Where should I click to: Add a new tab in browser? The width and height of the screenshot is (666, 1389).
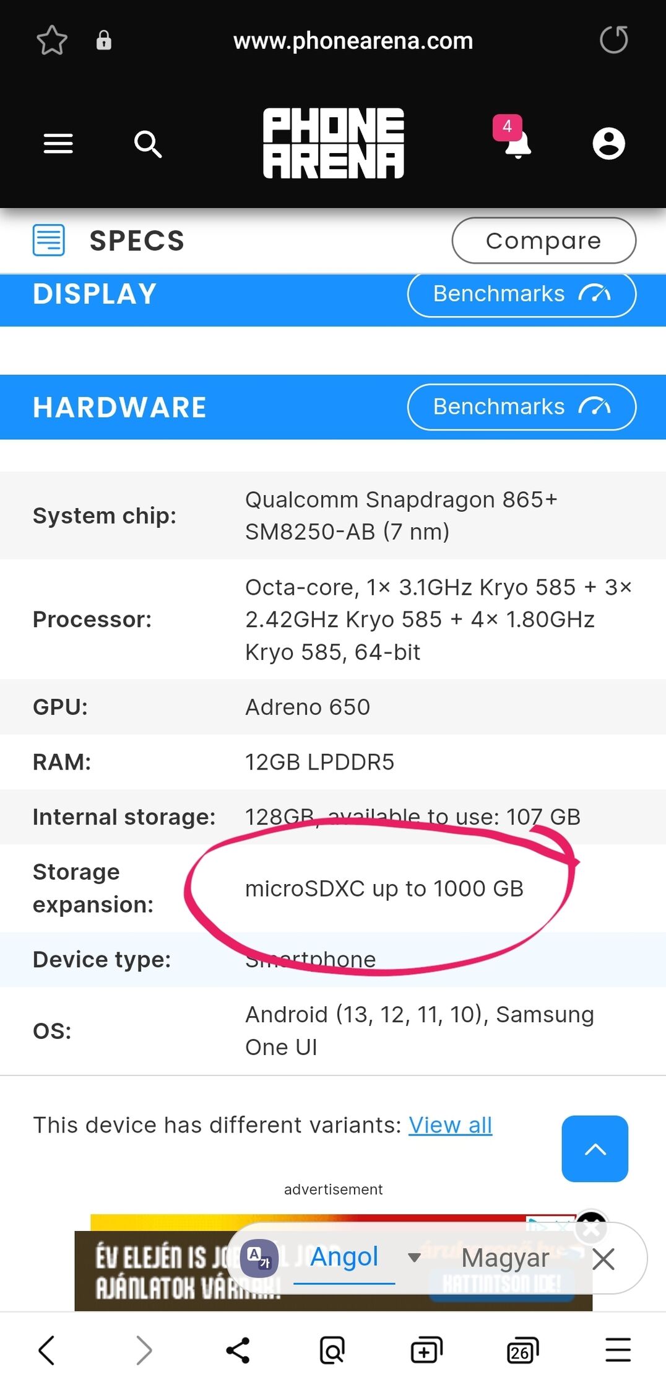(x=426, y=1350)
